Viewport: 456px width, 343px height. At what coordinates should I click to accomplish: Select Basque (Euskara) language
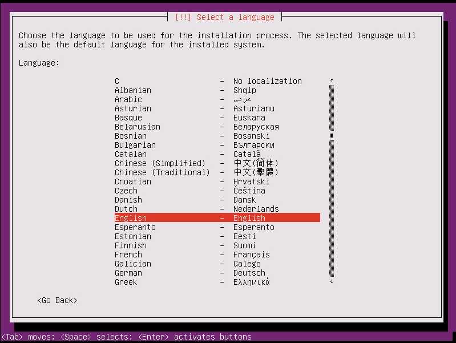point(217,118)
